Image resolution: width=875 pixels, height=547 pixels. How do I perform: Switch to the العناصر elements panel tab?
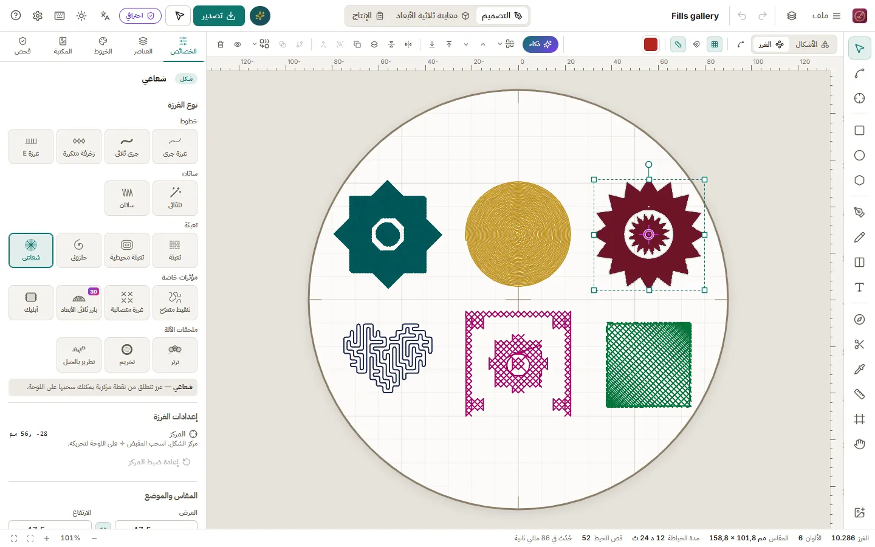pyautogui.click(x=143, y=46)
